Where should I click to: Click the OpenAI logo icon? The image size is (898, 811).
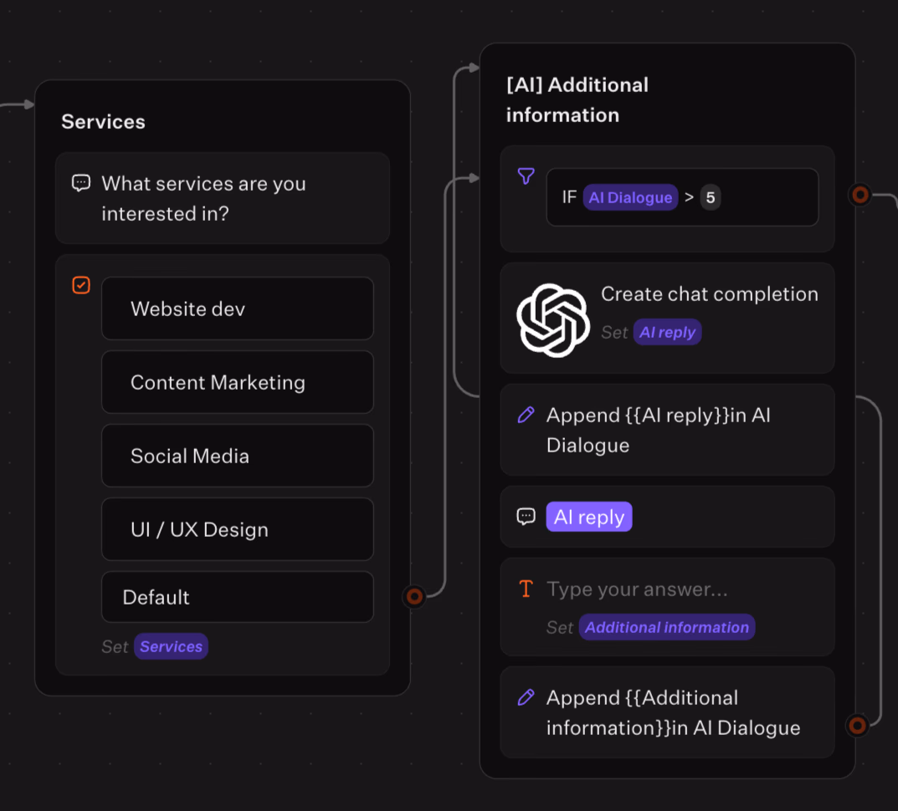[553, 320]
